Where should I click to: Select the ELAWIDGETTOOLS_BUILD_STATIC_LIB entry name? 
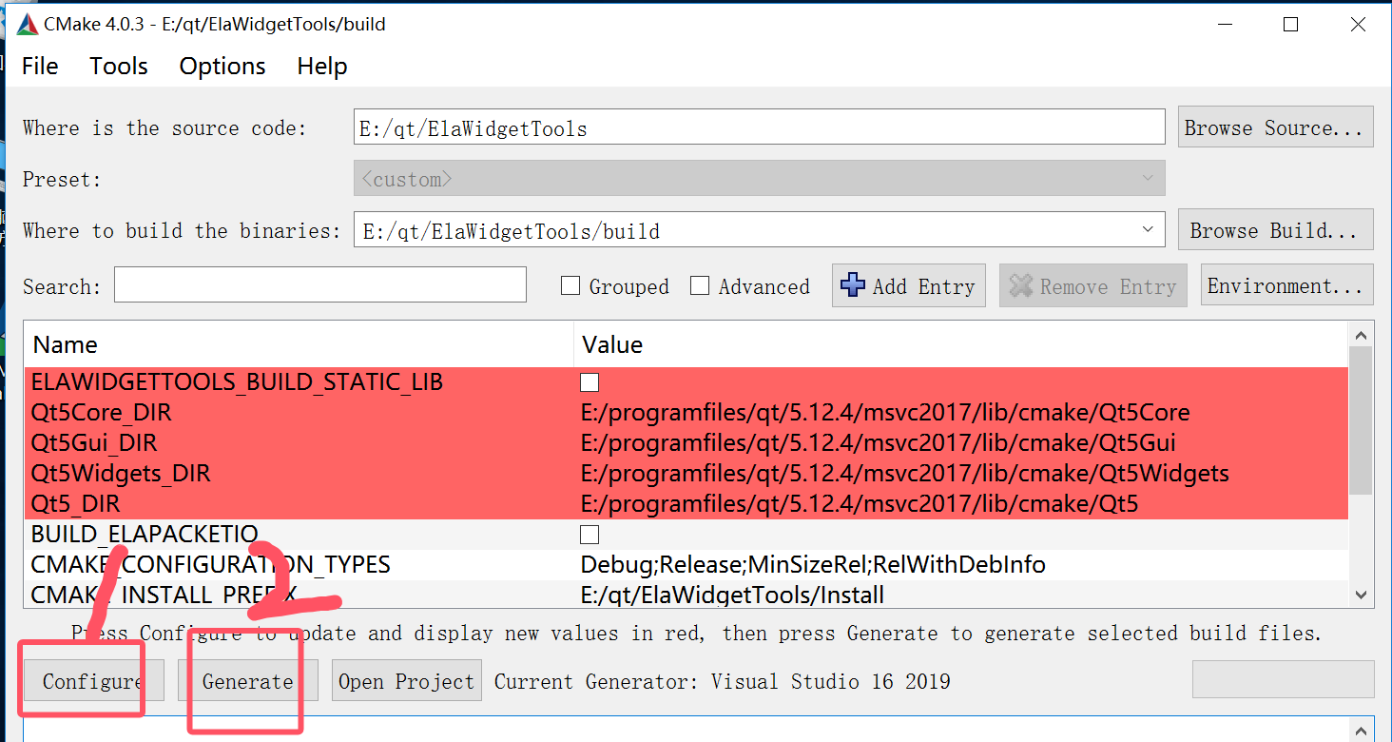click(237, 381)
